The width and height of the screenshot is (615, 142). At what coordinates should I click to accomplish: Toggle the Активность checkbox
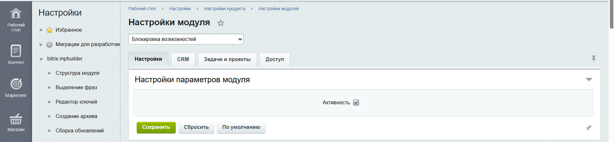click(x=356, y=103)
